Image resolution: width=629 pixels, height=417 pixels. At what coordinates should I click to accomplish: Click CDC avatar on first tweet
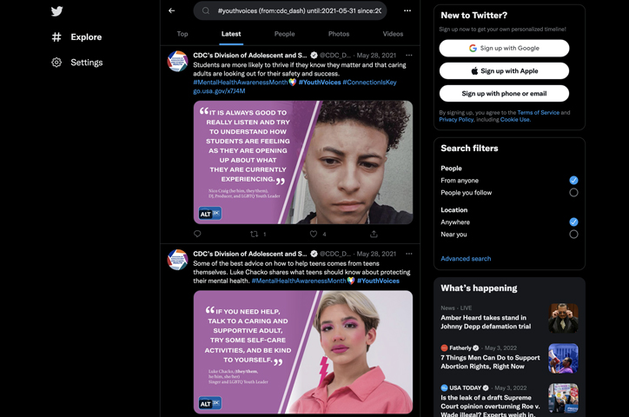178,62
